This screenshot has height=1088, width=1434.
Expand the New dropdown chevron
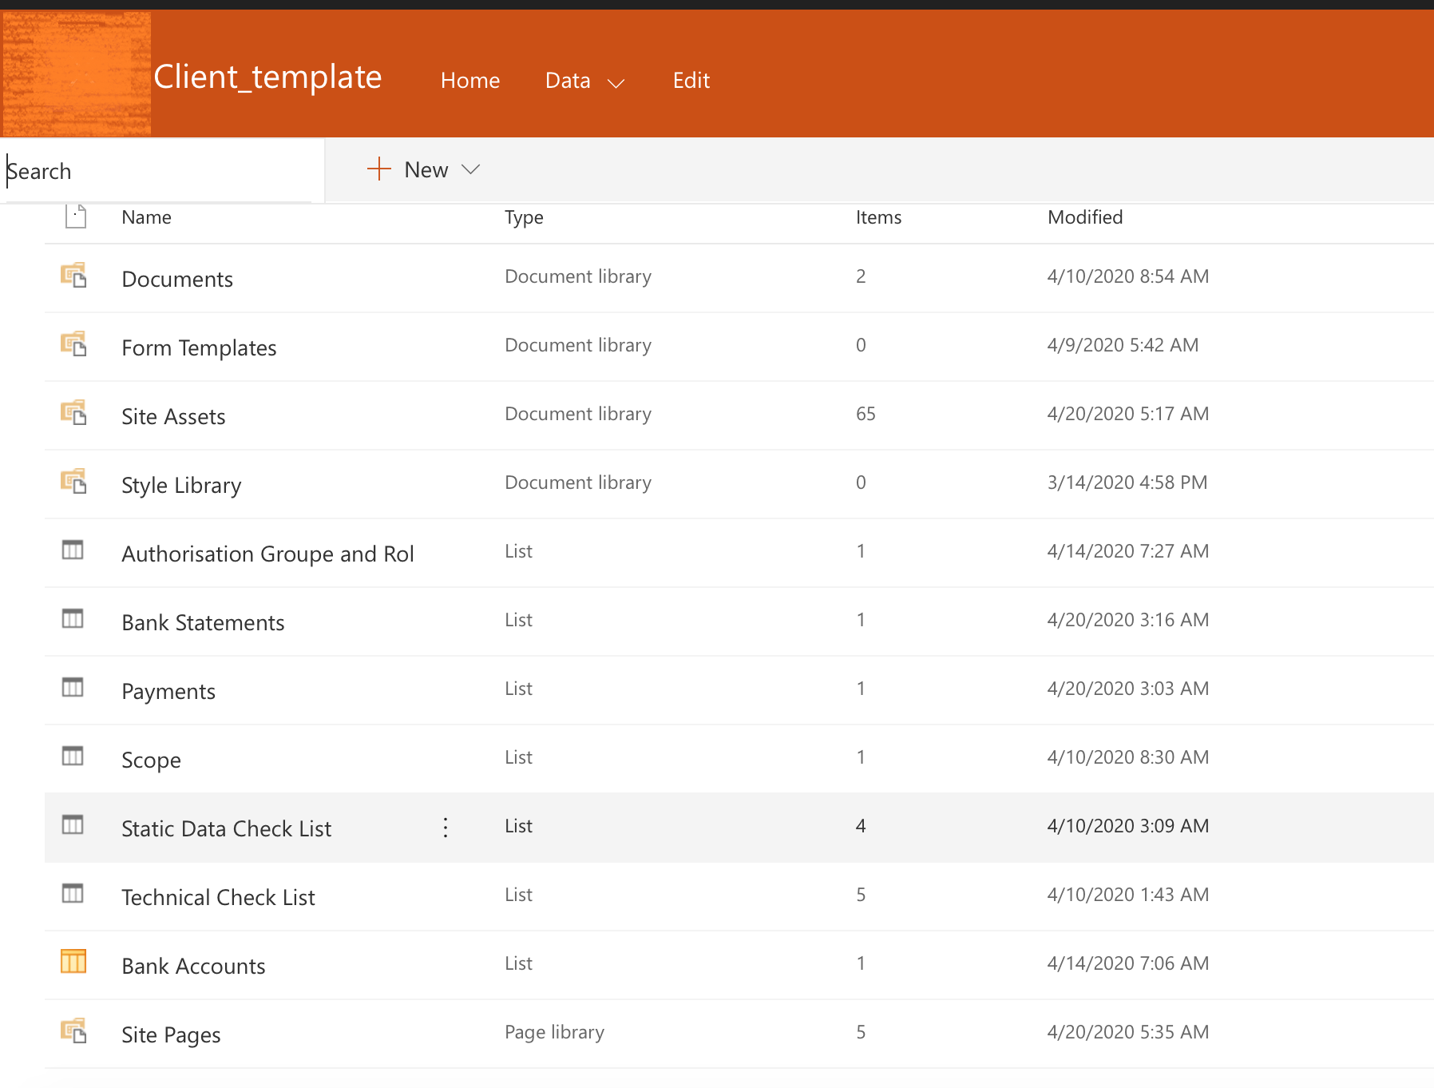tap(471, 169)
